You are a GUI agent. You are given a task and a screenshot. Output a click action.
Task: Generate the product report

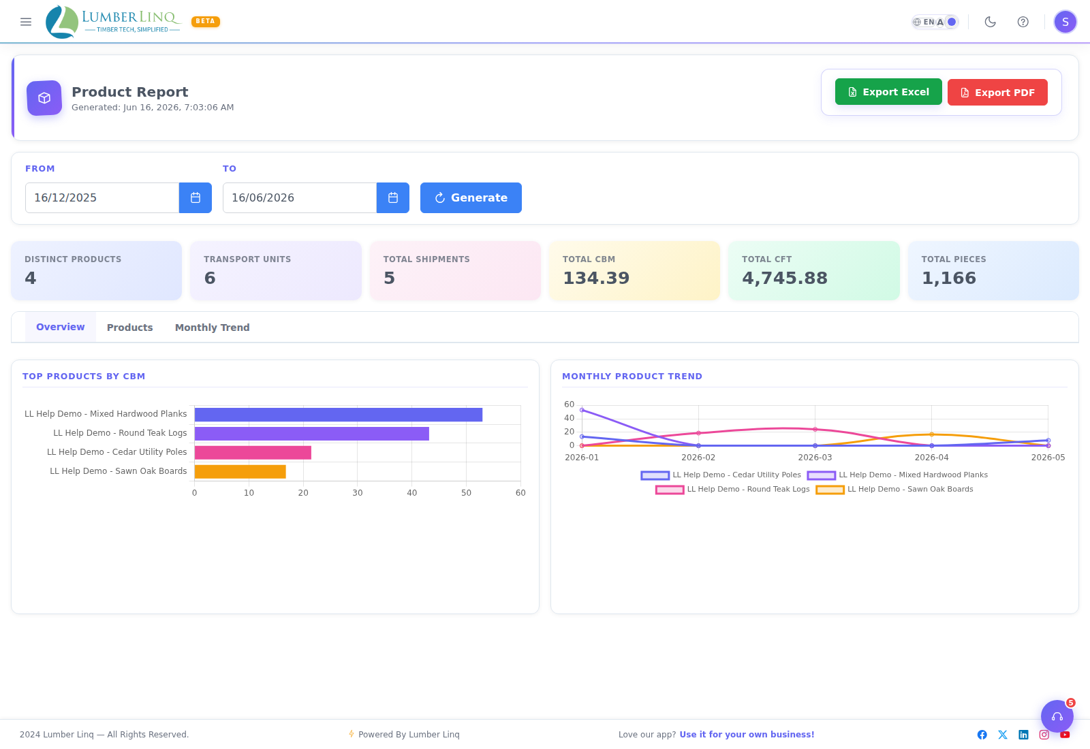pyautogui.click(x=471, y=197)
